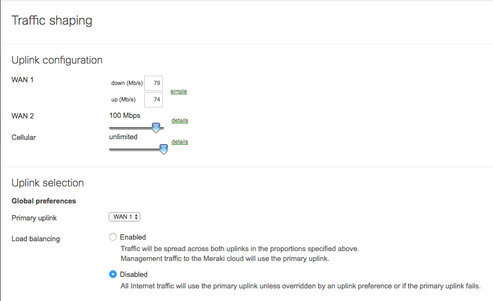Click the Uplink configuration section heading
The image size is (493, 301).
[x=57, y=60]
